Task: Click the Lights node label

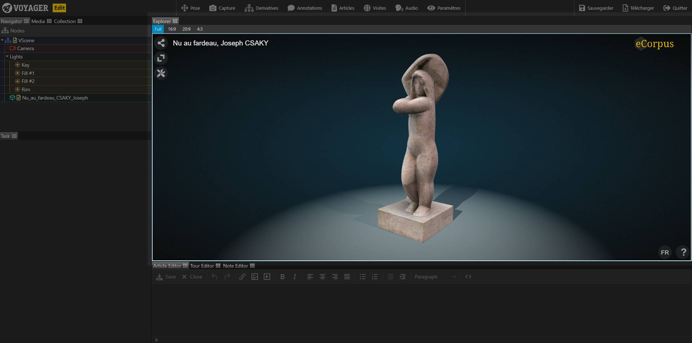Action: (x=16, y=57)
